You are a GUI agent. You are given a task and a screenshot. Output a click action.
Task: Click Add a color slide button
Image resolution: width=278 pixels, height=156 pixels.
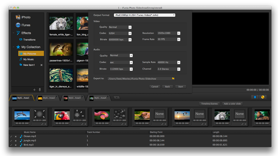coord(232,104)
